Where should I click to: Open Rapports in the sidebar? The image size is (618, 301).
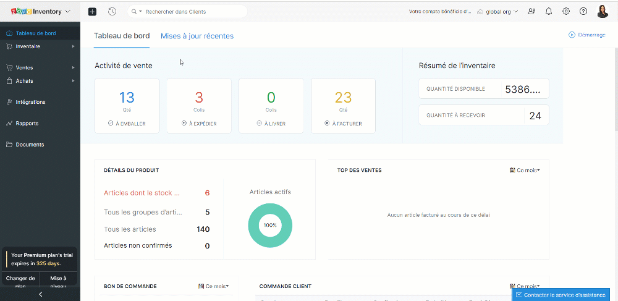pos(40,124)
